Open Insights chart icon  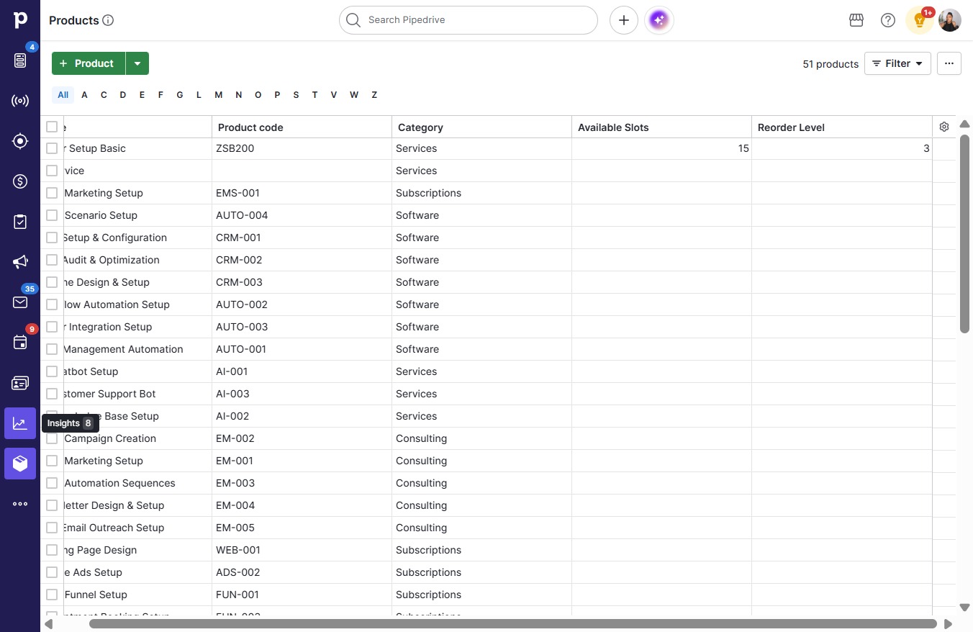point(20,423)
